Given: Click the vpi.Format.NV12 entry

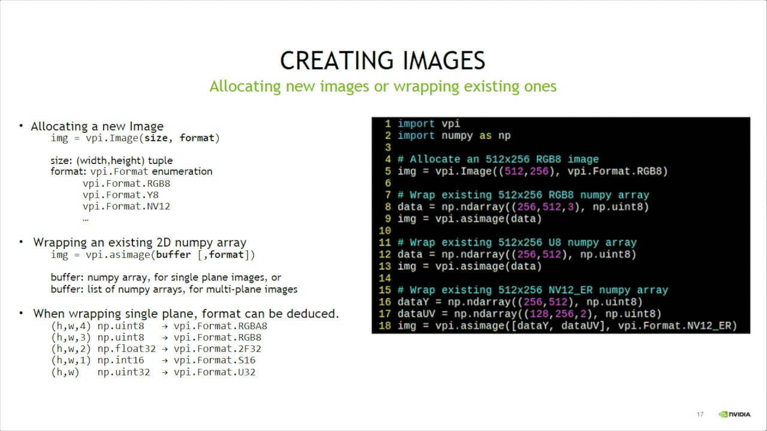Looking at the screenshot, I should coord(126,207).
